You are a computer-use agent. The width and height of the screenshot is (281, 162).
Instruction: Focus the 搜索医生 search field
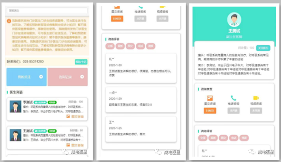click(x=47, y=11)
